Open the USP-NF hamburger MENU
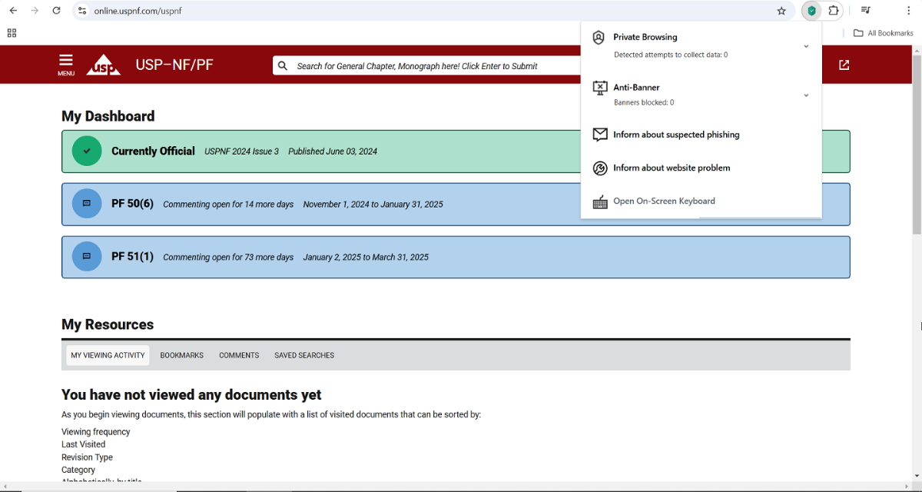Image resolution: width=922 pixels, height=492 pixels. click(x=66, y=65)
